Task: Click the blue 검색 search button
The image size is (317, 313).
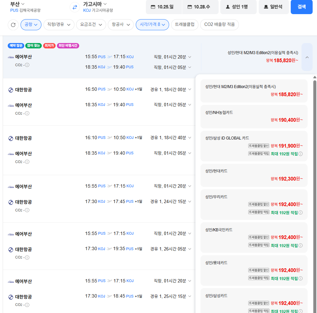Action: [302, 7]
